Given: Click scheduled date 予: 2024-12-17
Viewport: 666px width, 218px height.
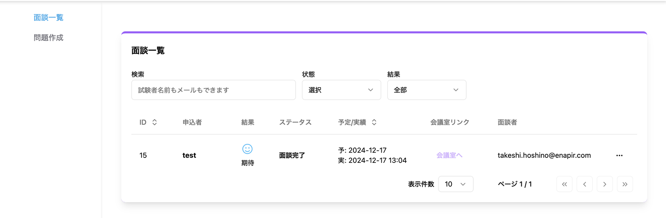Looking at the screenshot, I should (x=362, y=150).
